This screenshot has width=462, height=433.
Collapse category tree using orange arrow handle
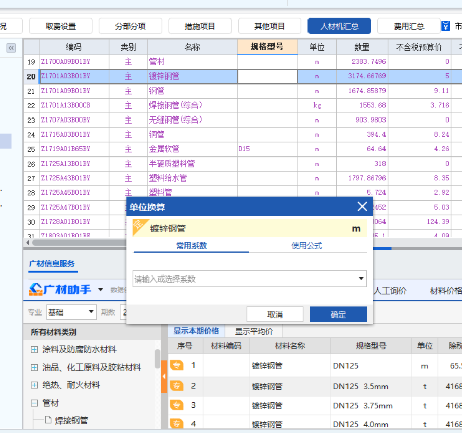point(164,376)
